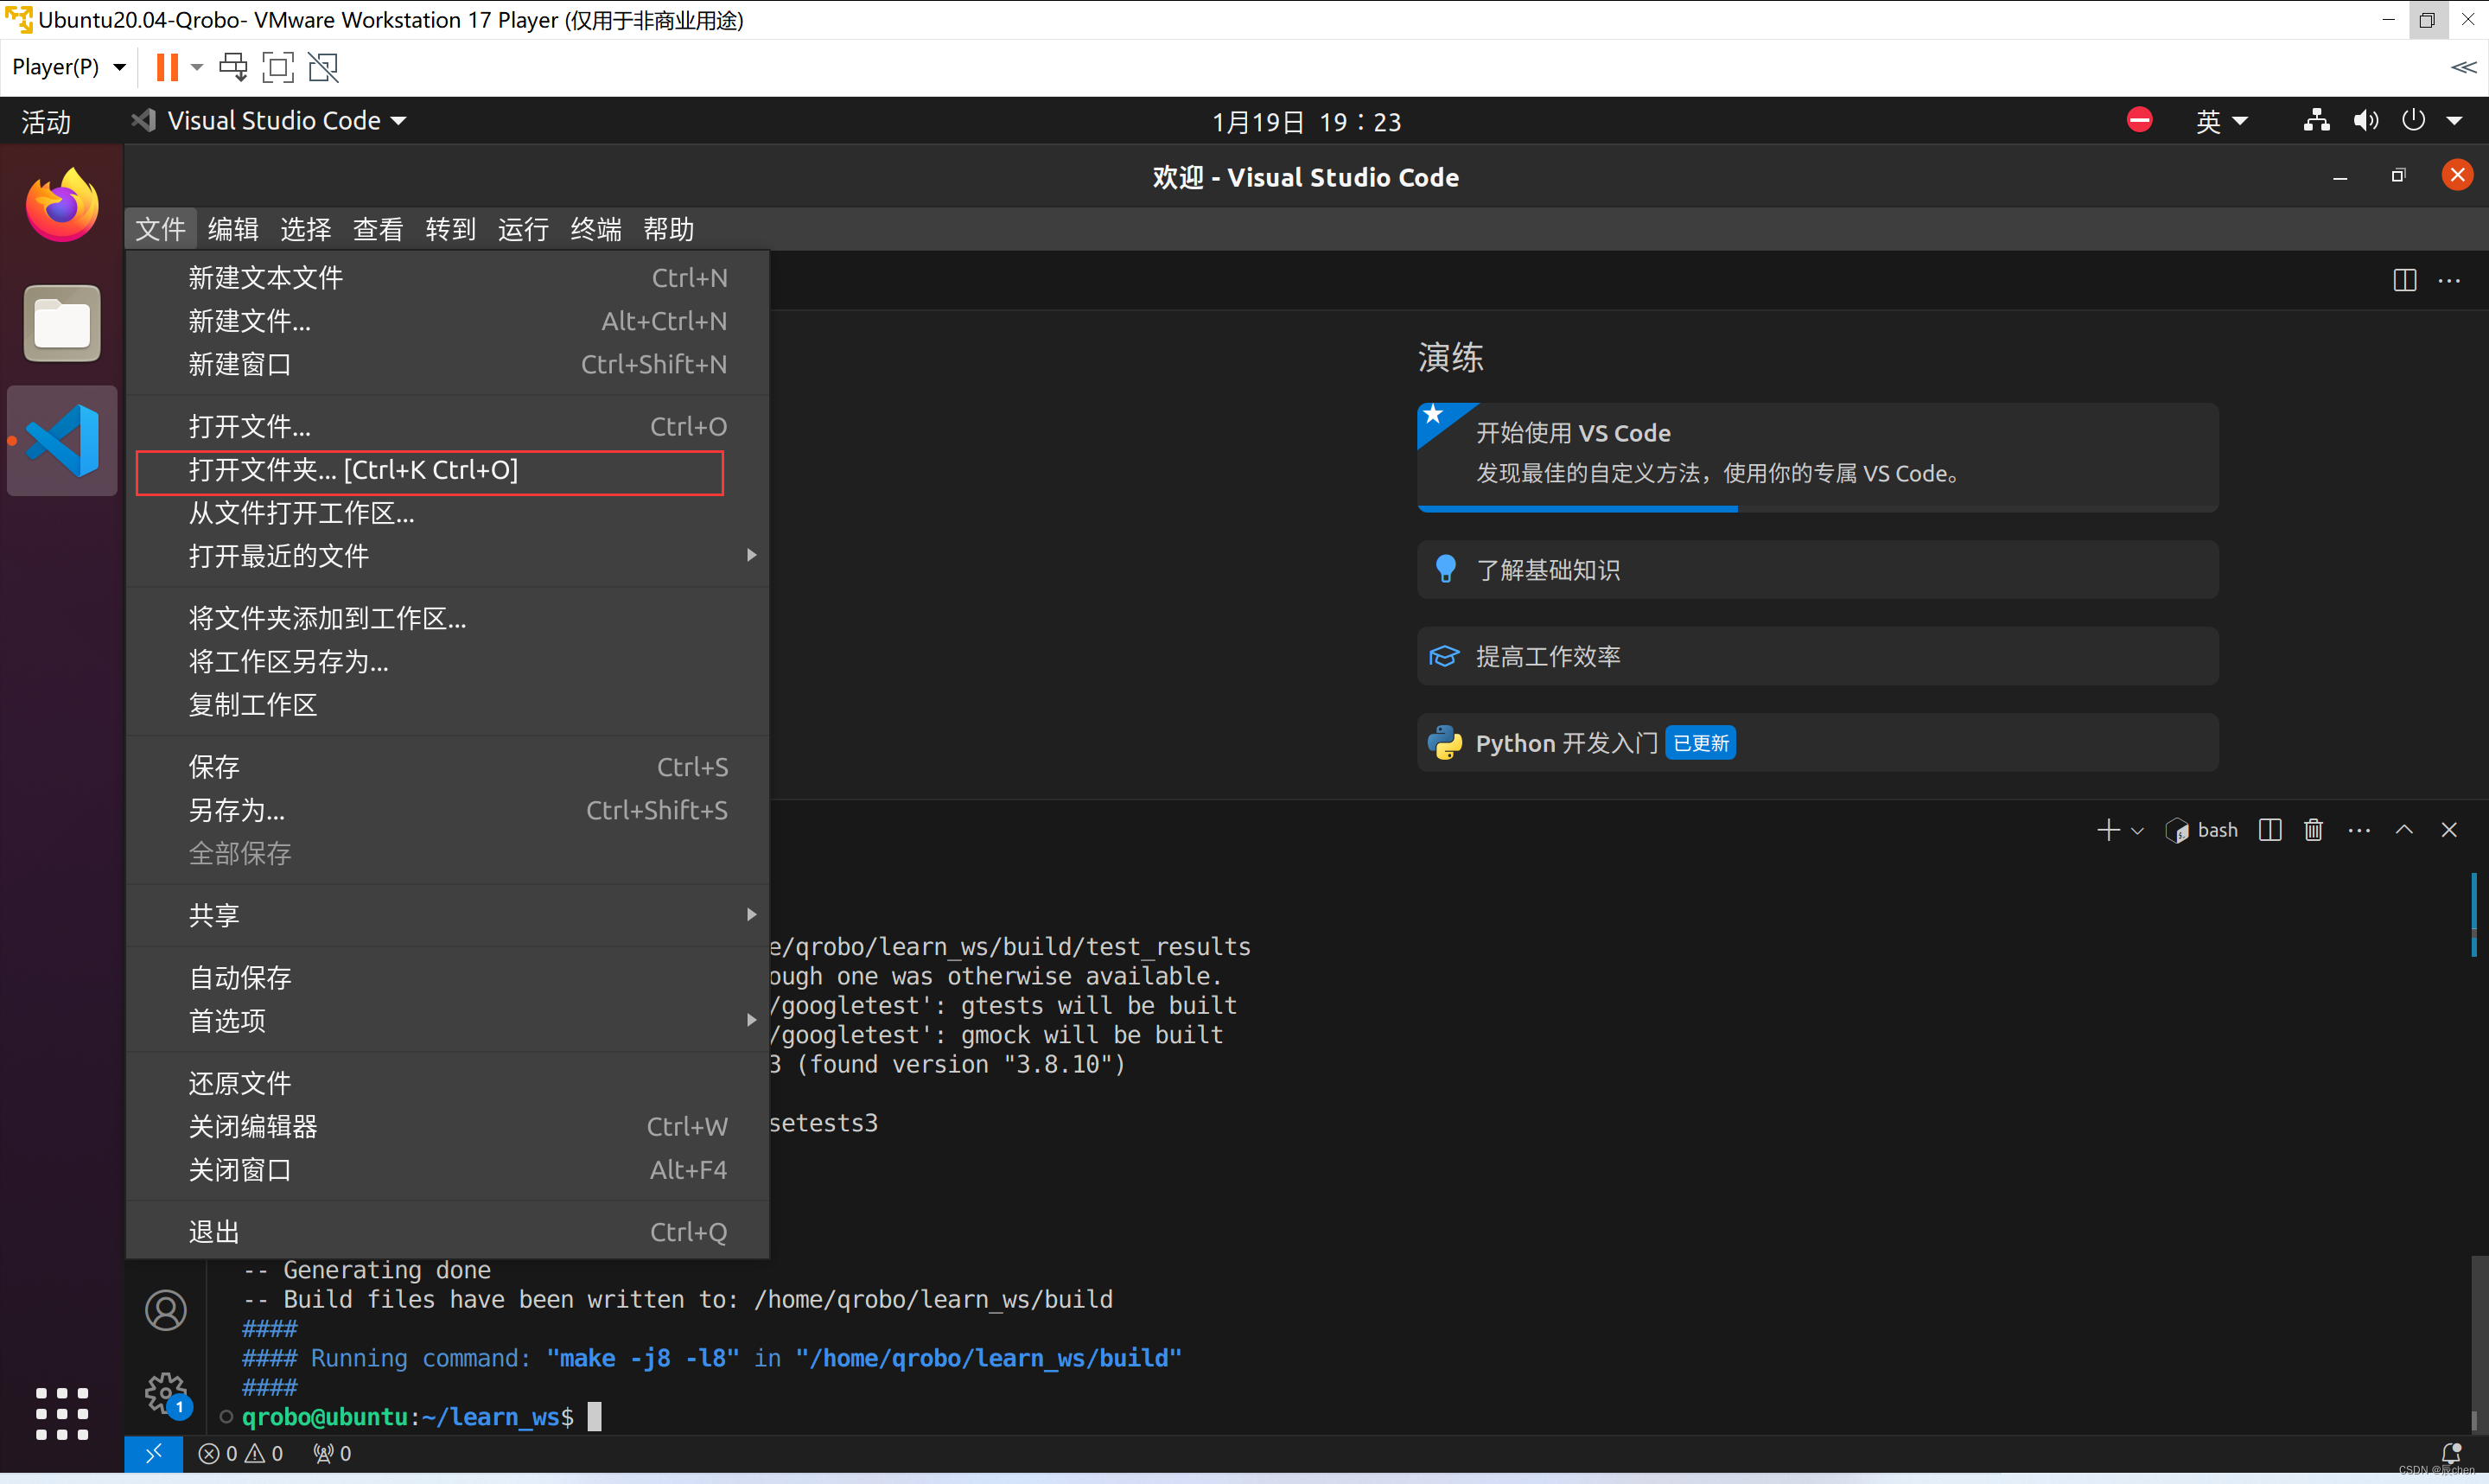Open editor more actions ellipsis
2489x1484 pixels.
2449,280
